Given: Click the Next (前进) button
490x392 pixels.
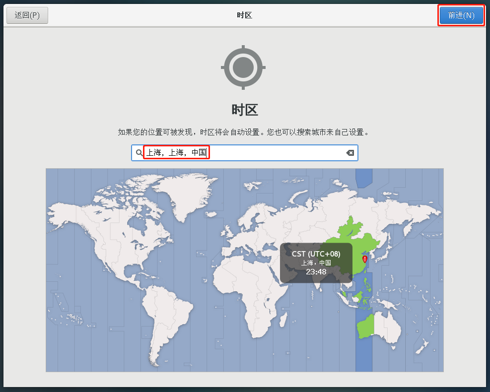Looking at the screenshot, I should pos(461,15).
